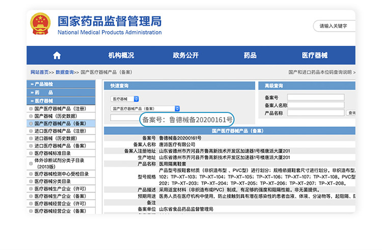Open the 医疗器械 navigation menu
This screenshot has width=382, height=250.
315,55
